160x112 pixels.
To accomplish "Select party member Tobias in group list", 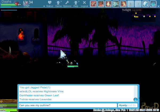I will 8,106.
